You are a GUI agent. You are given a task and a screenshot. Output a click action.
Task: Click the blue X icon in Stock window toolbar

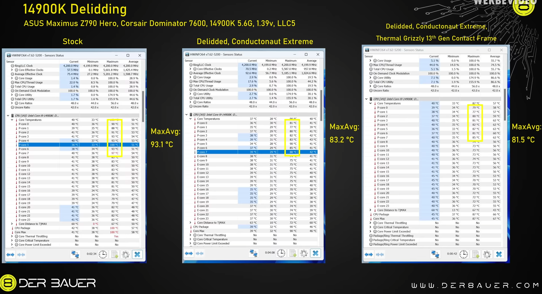[137, 254]
